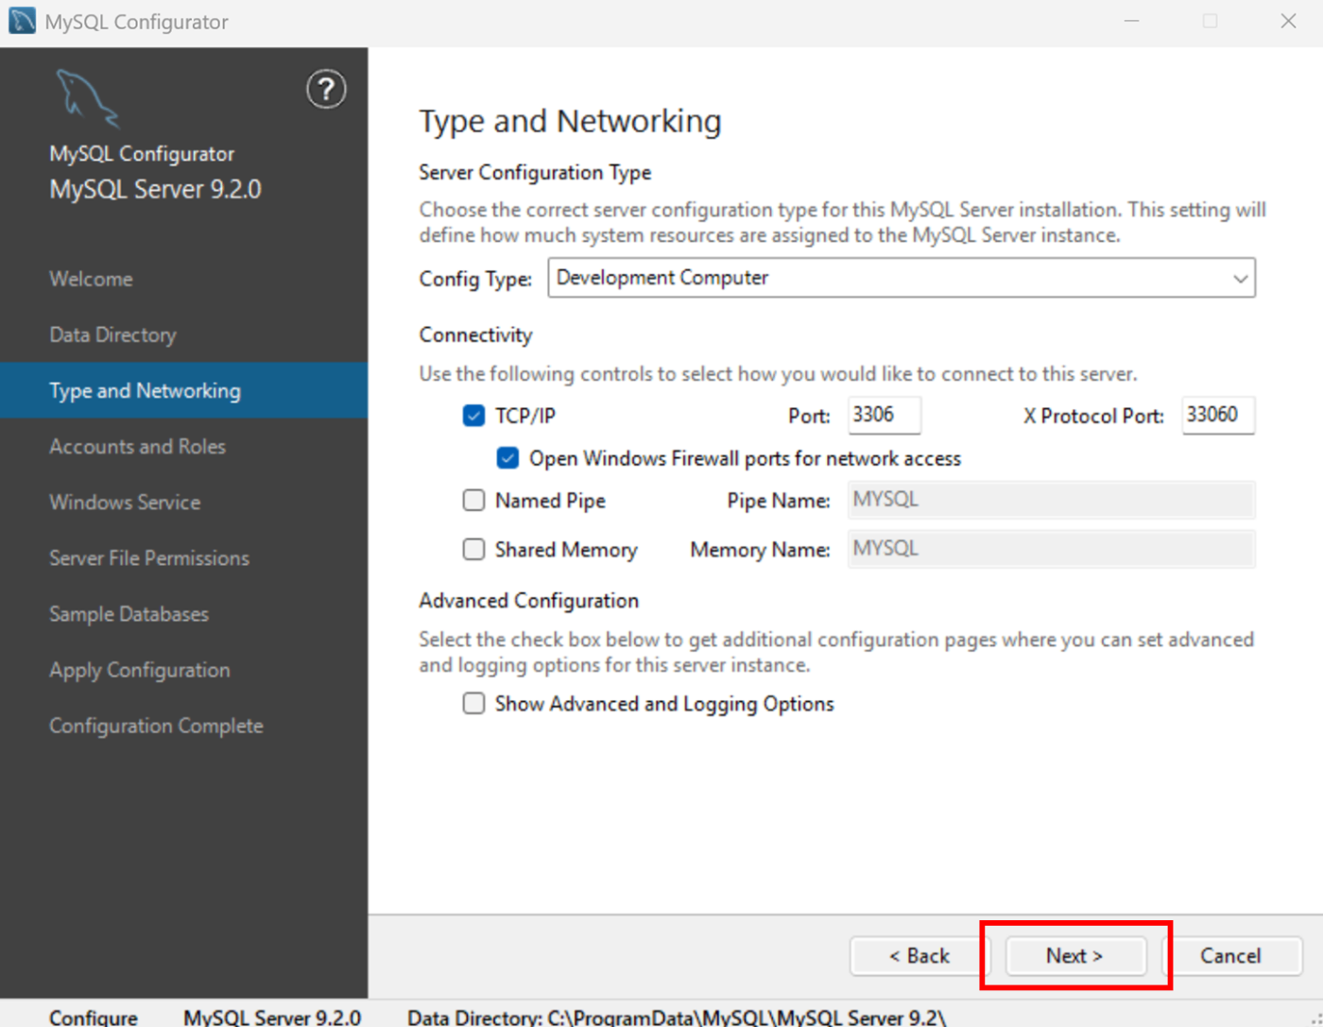This screenshot has height=1027, width=1323.
Task: Click the Next button
Action: coord(1075,955)
